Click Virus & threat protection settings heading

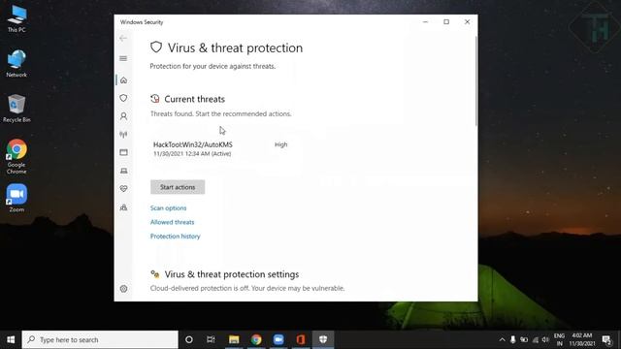(x=232, y=274)
